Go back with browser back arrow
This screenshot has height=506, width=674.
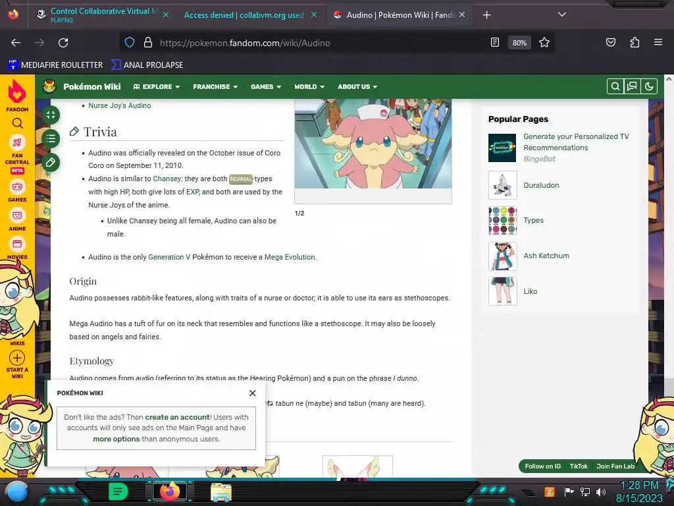click(16, 43)
